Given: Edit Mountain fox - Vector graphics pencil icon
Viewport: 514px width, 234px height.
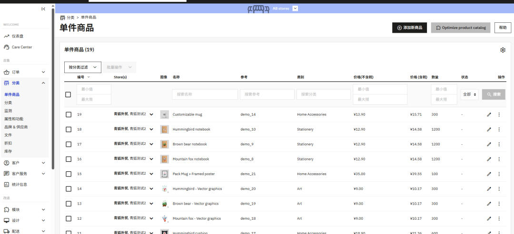Looking at the screenshot, I should pos(489,218).
